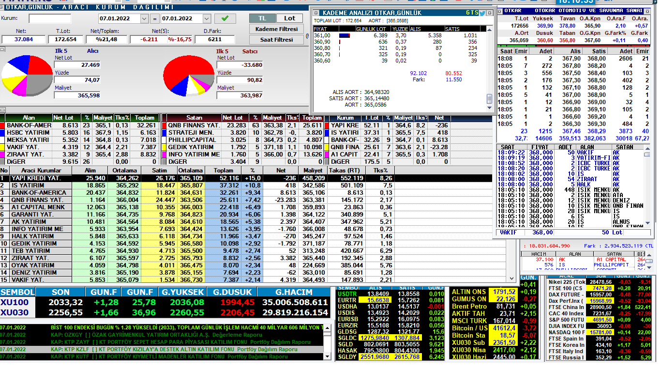
Task: Click Brent Petro in commodities list
Action: pyautogui.click(x=470, y=307)
